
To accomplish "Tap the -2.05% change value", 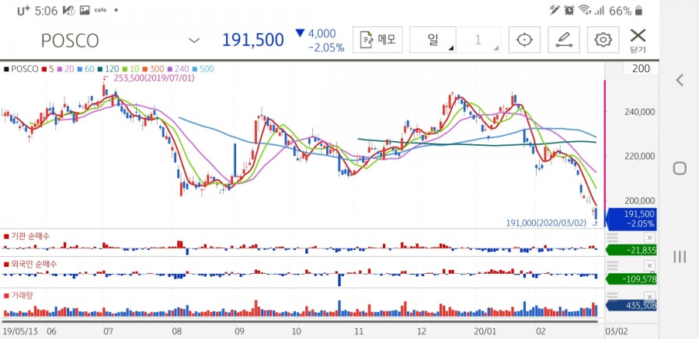I will [x=326, y=48].
